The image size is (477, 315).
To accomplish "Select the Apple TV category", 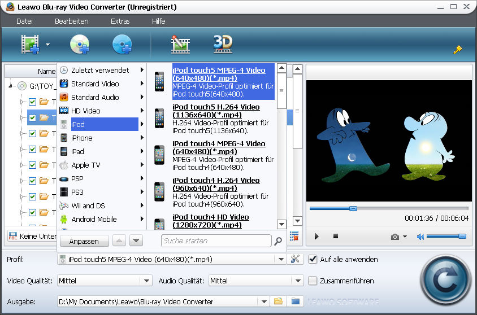I will pos(102,165).
